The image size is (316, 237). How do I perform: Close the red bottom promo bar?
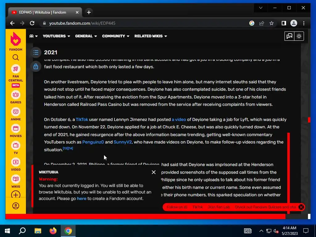coord(301,207)
